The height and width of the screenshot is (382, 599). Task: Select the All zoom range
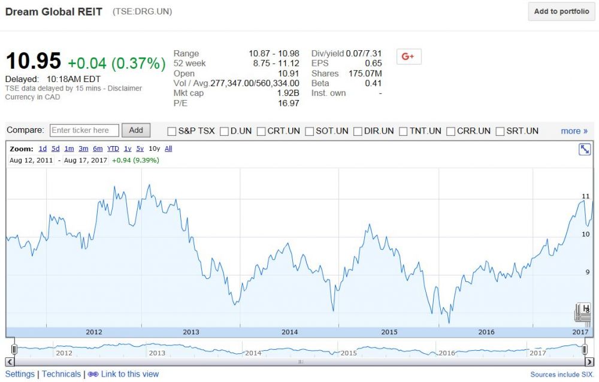coord(168,148)
